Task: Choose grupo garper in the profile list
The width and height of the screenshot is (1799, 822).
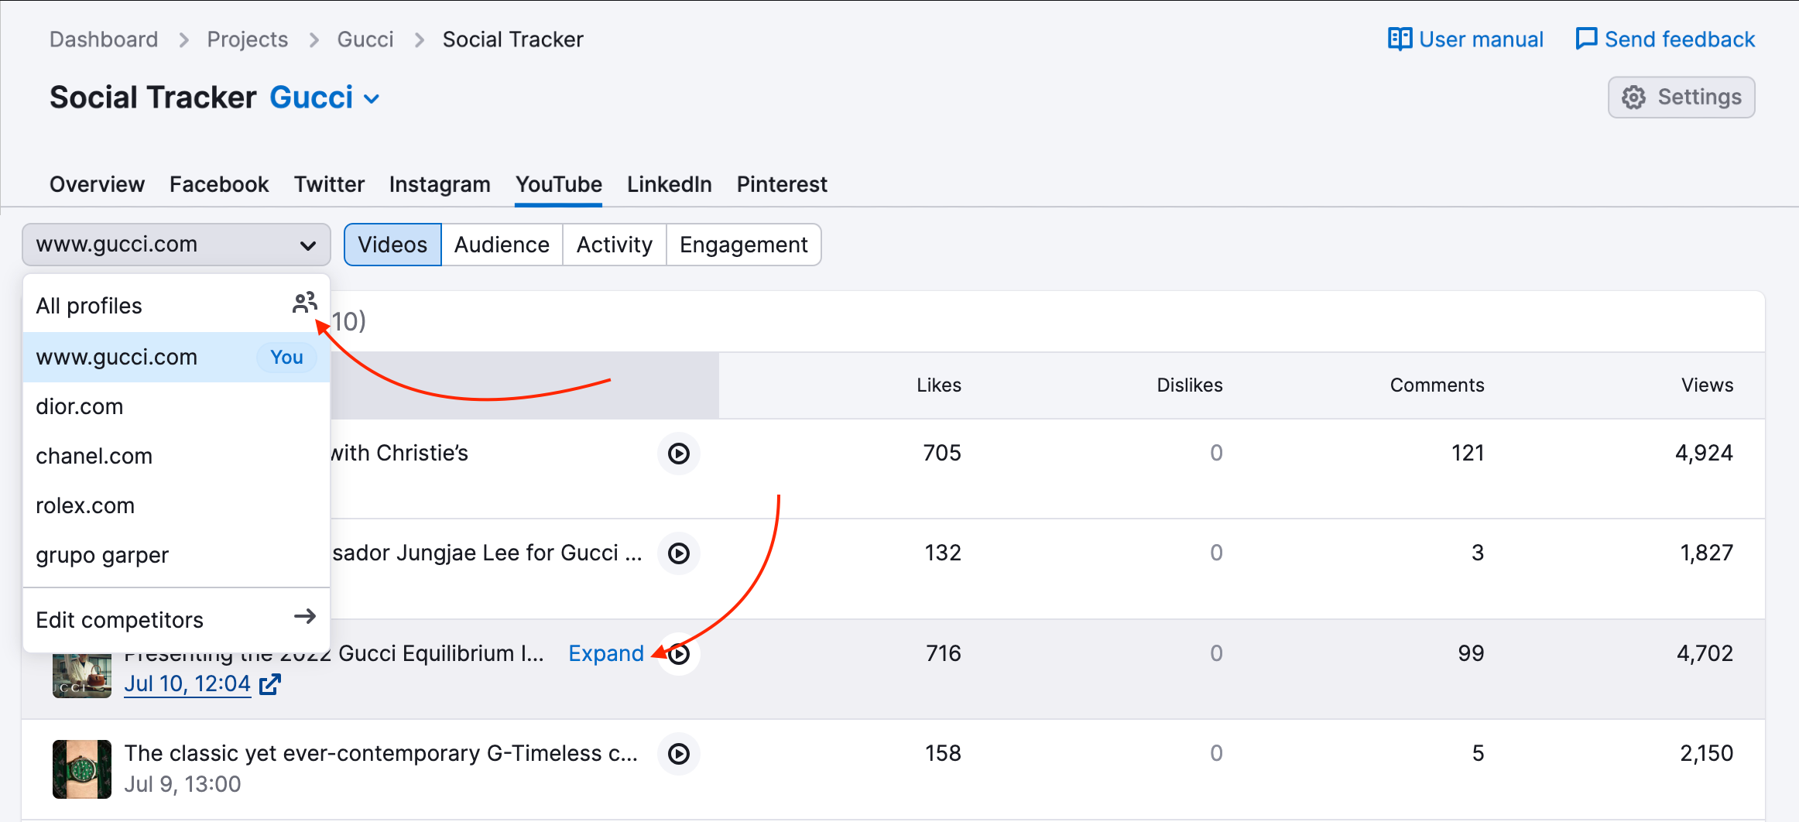Action: (176, 555)
